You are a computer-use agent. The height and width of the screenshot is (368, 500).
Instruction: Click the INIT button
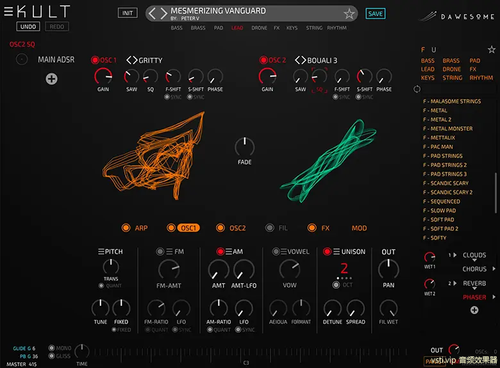(x=128, y=13)
